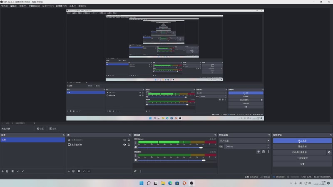Open the 场景集合(S) menu
The height and width of the screenshot is (187, 333).
tap(61, 6)
